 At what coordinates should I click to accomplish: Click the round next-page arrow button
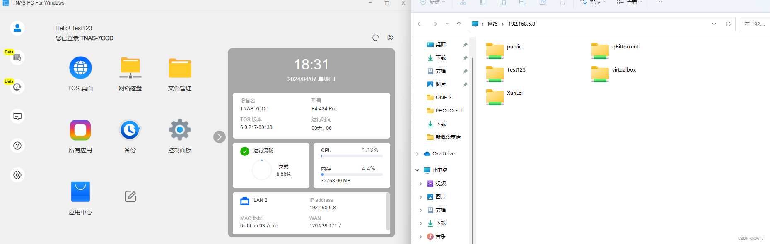(220, 137)
